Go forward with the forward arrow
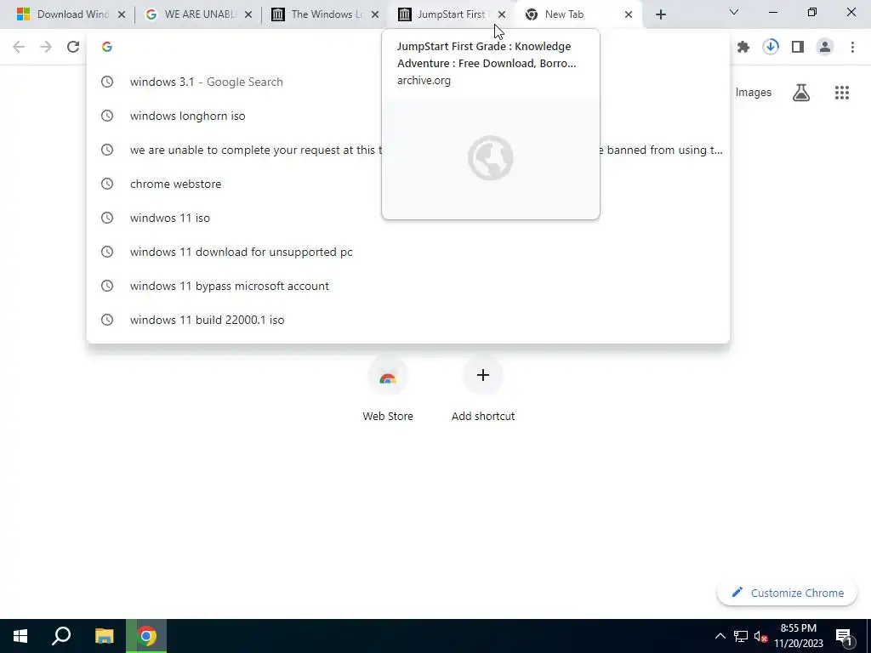871x653 pixels. point(46,47)
